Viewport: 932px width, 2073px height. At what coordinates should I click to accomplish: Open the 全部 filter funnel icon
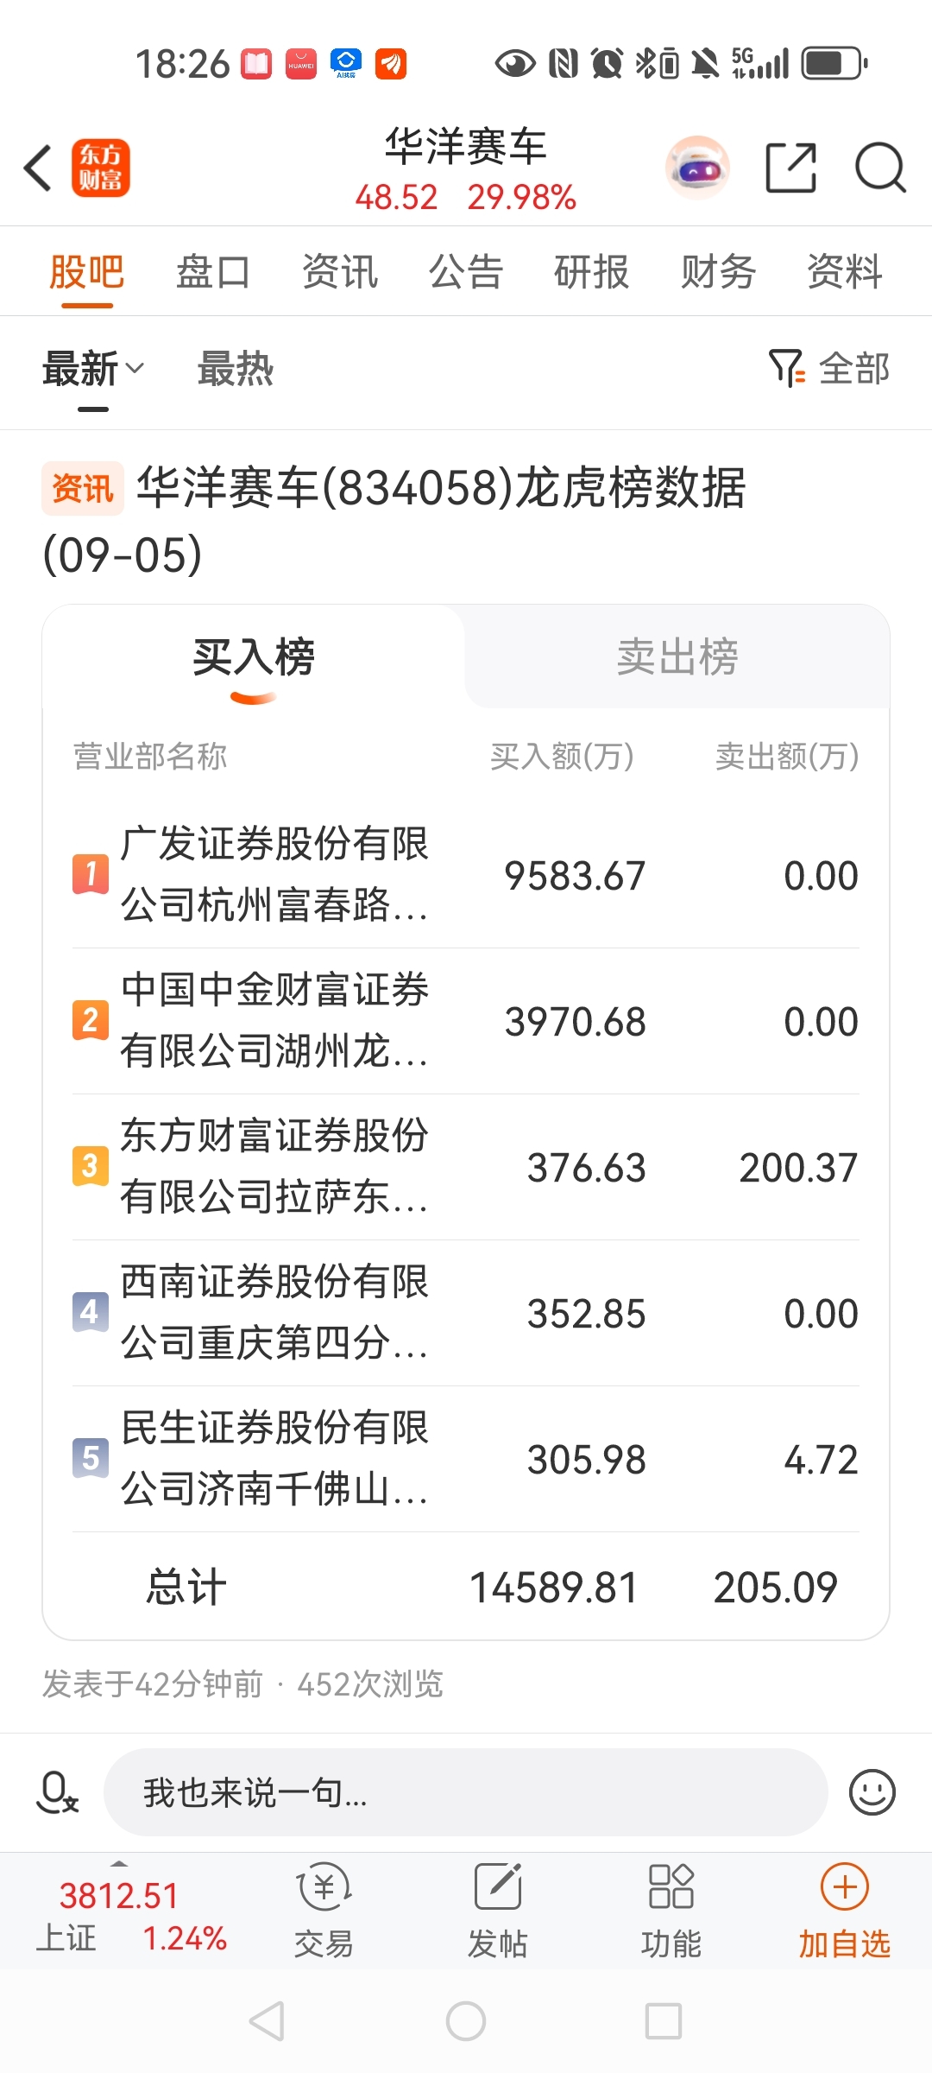coord(785,369)
